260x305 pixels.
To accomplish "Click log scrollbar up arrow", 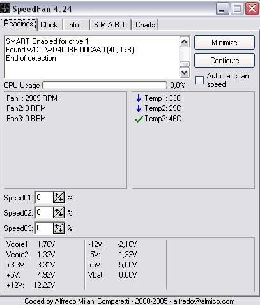I will click(185, 42).
